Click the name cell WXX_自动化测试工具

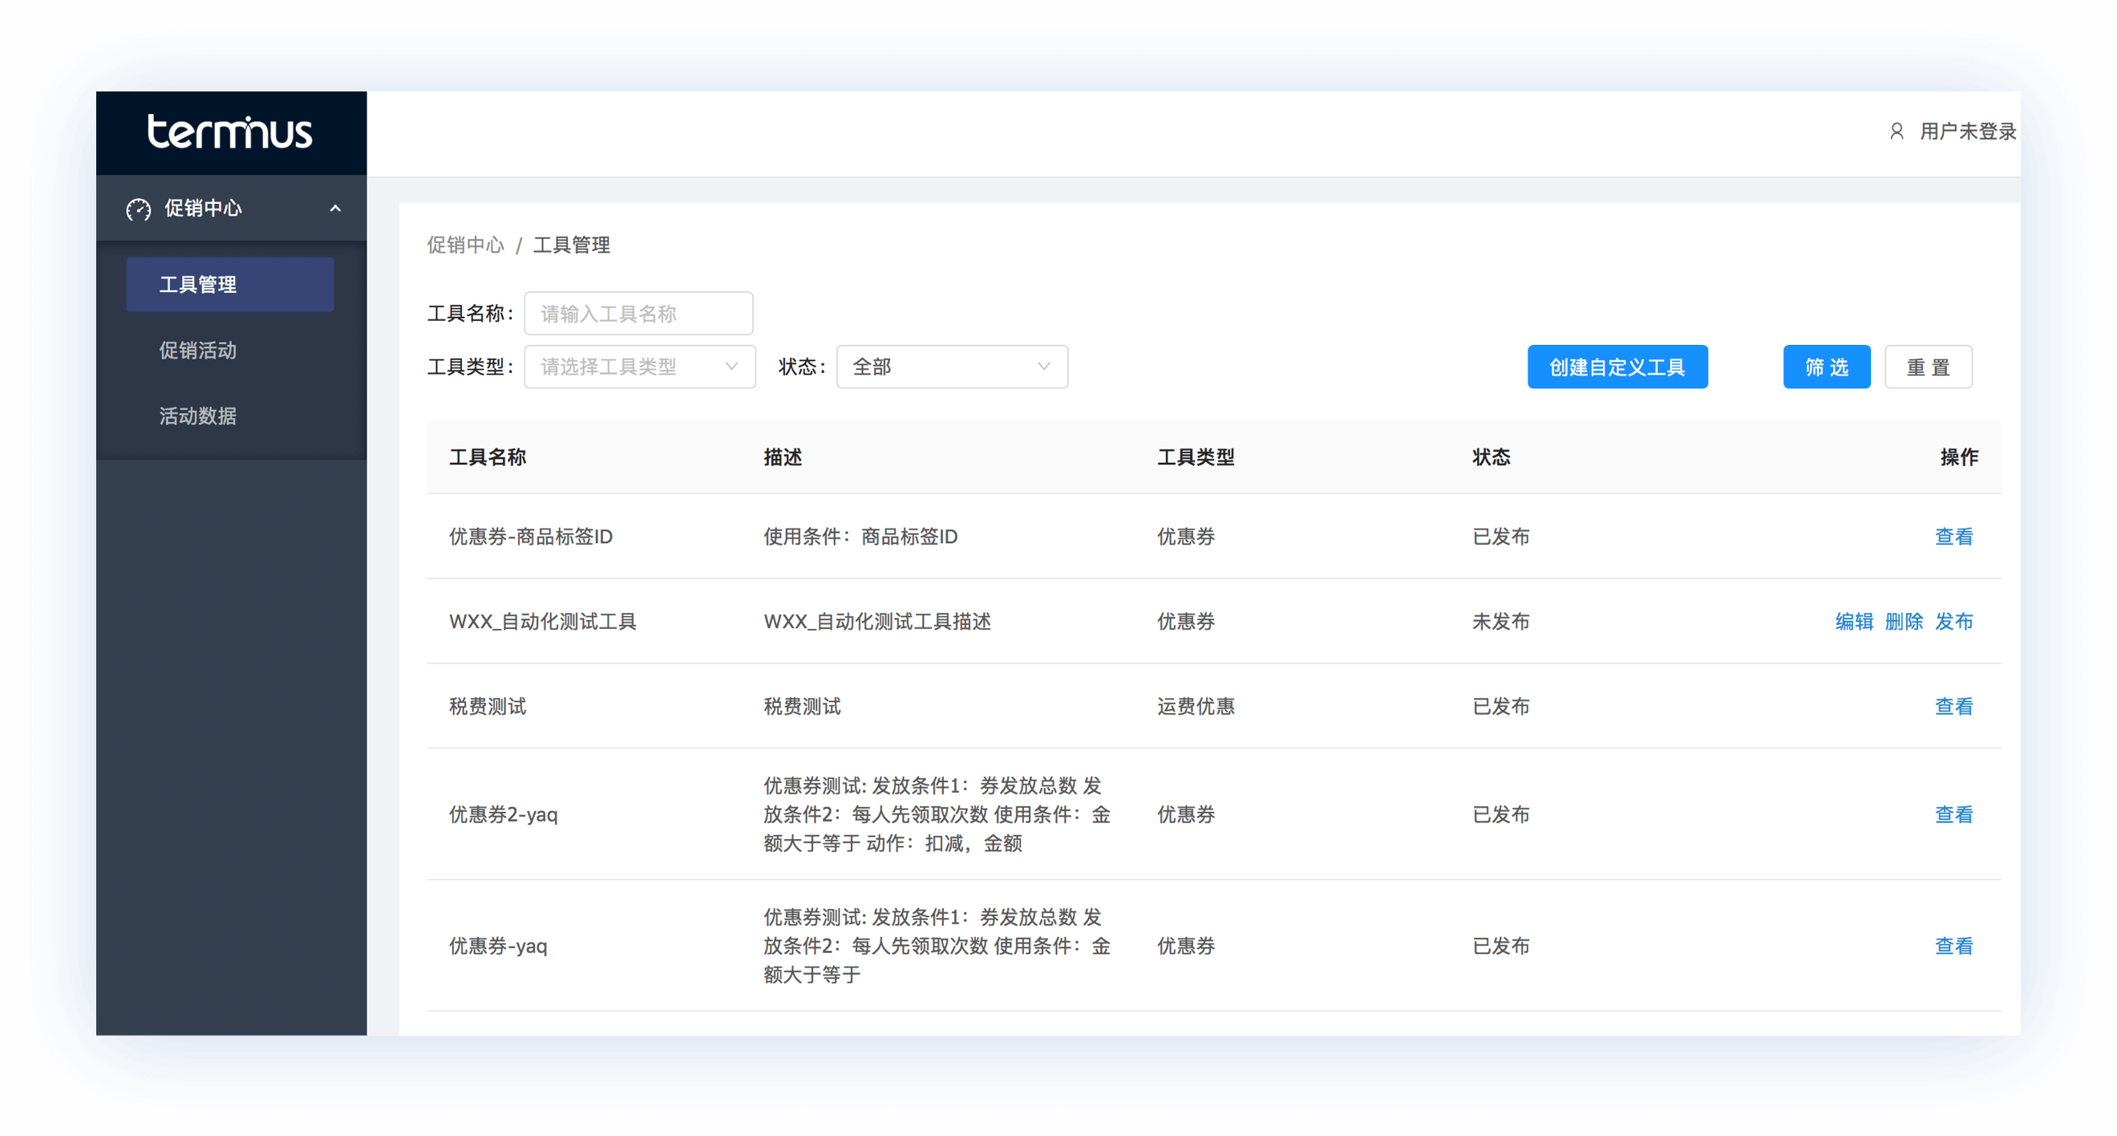click(x=542, y=622)
